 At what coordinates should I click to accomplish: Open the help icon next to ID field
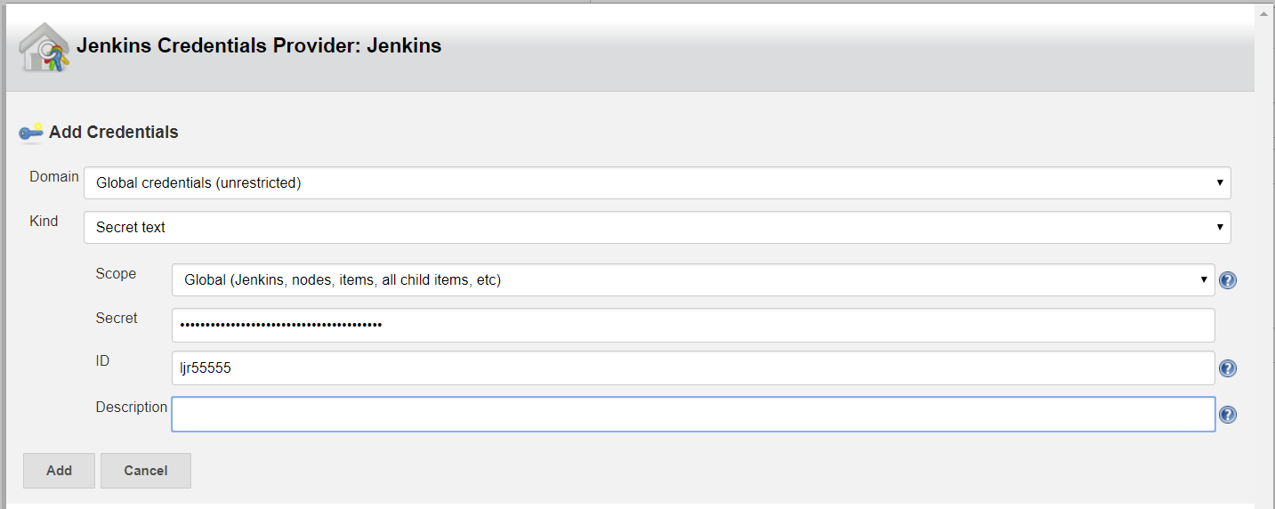1228,368
